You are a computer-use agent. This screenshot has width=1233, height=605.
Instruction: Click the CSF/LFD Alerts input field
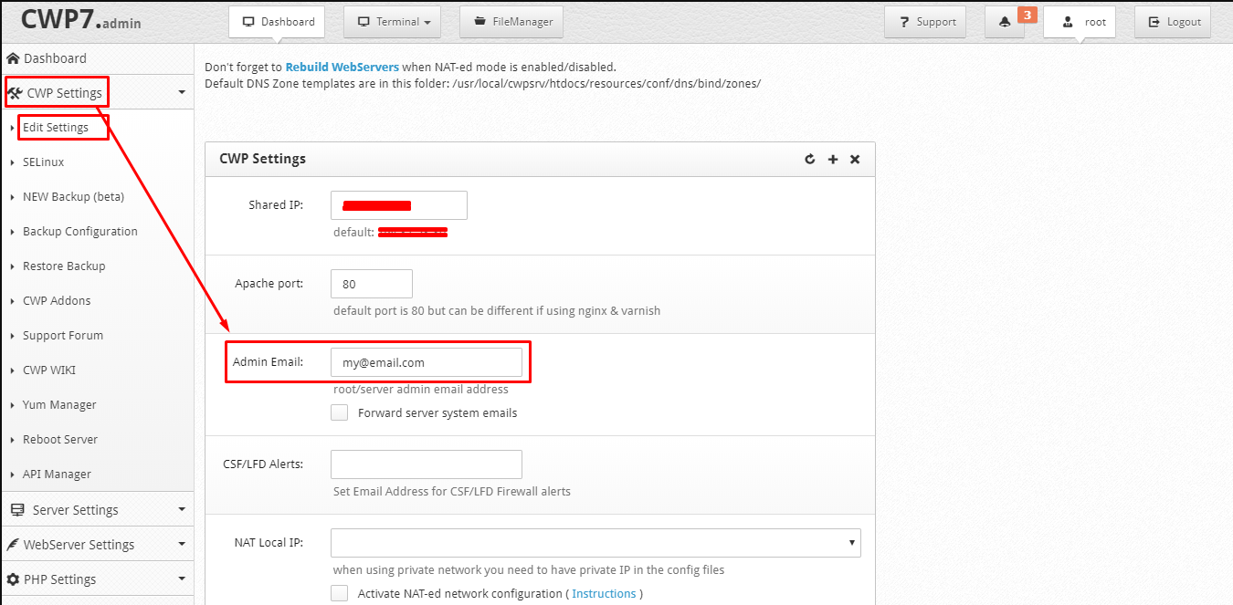pos(427,464)
